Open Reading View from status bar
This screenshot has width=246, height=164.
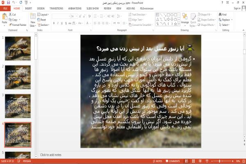(x=200, y=161)
